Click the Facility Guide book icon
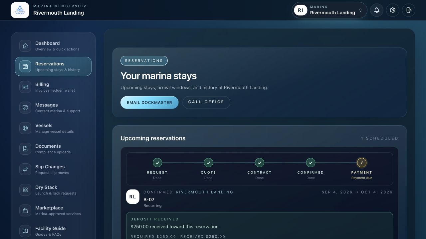 [25, 231]
